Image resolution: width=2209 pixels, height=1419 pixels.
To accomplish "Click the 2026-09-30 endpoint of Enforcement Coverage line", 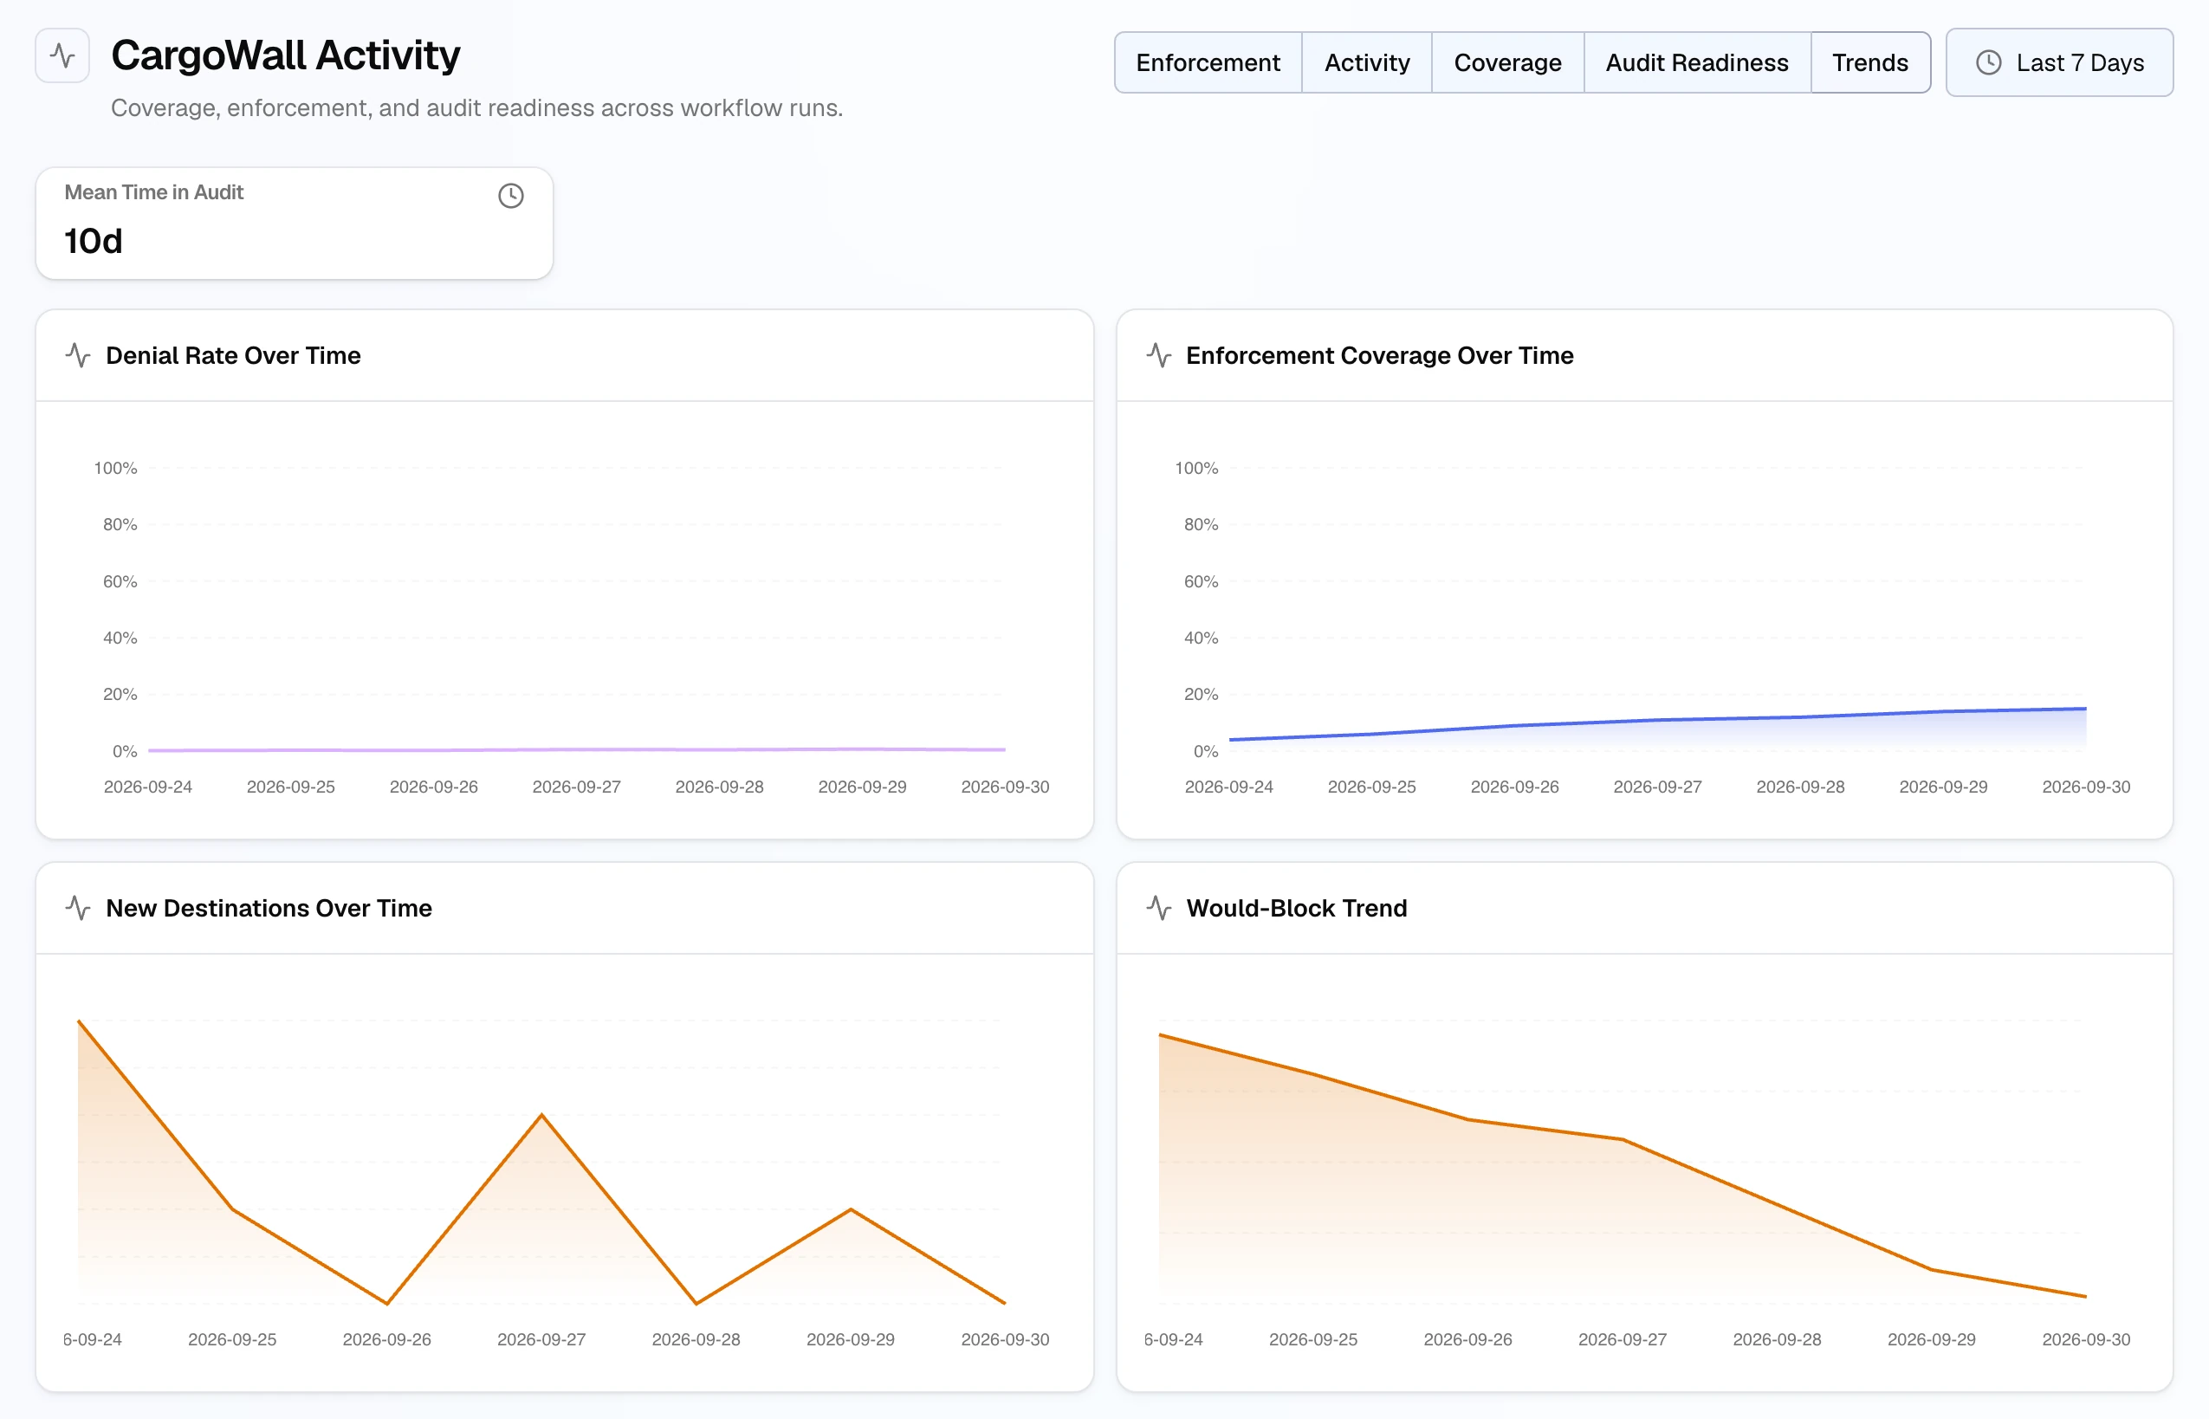I will click(2086, 709).
